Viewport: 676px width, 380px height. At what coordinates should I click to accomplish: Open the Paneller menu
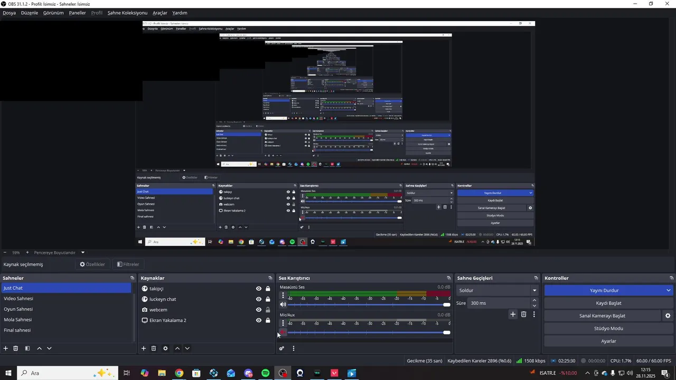pos(77,13)
